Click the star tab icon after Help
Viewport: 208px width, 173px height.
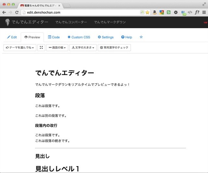(141, 37)
